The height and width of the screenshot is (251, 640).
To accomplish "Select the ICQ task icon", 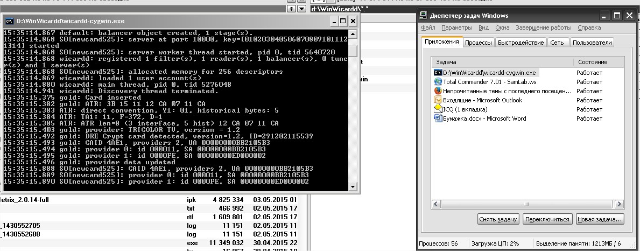I will (438, 109).
